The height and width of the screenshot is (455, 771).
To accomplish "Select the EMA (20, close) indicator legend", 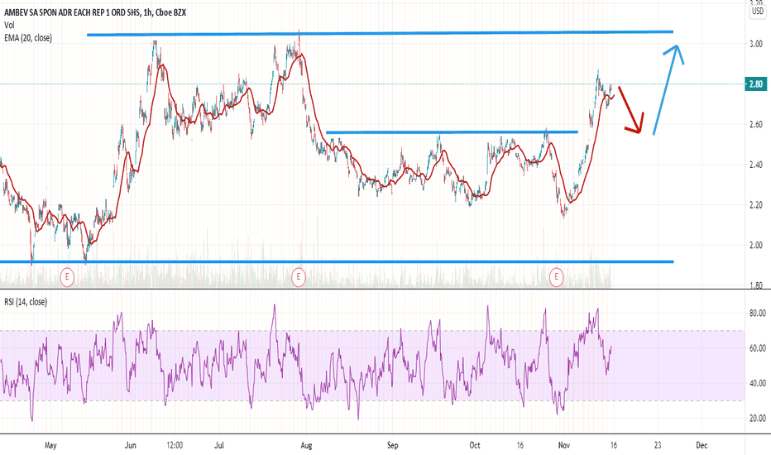I will click(x=28, y=38).
